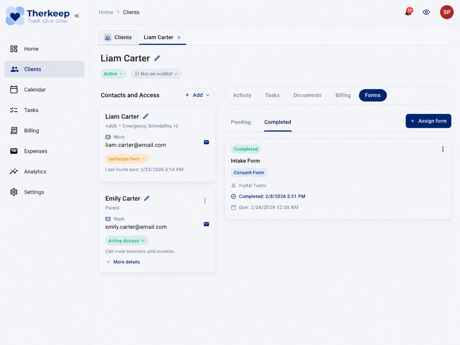Viewport: 460px width, 345px height.
Task: Open the Active status dropdown
Action: pyautogui.click(x=113, y=74)
